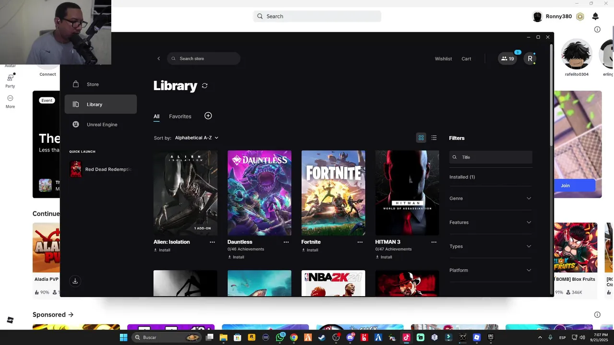The image size is (614, 345).
Task: Click the Roblox Search box
Action: pyautogui.click(x=317, y=16)
